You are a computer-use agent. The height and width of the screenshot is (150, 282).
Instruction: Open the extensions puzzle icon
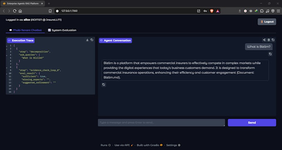262,11
